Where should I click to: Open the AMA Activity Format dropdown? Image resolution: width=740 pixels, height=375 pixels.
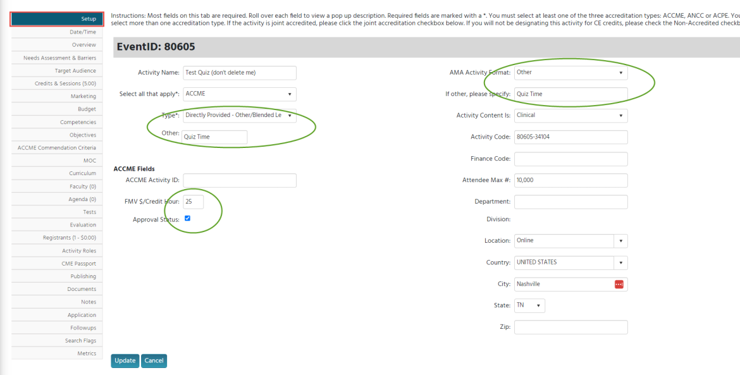[570, 73]
